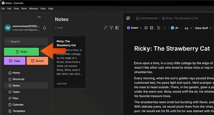Image resolution: width=214 pixels, height=115 pixels.
Task: Open sort options in Notes list
Action: (106, 28)
